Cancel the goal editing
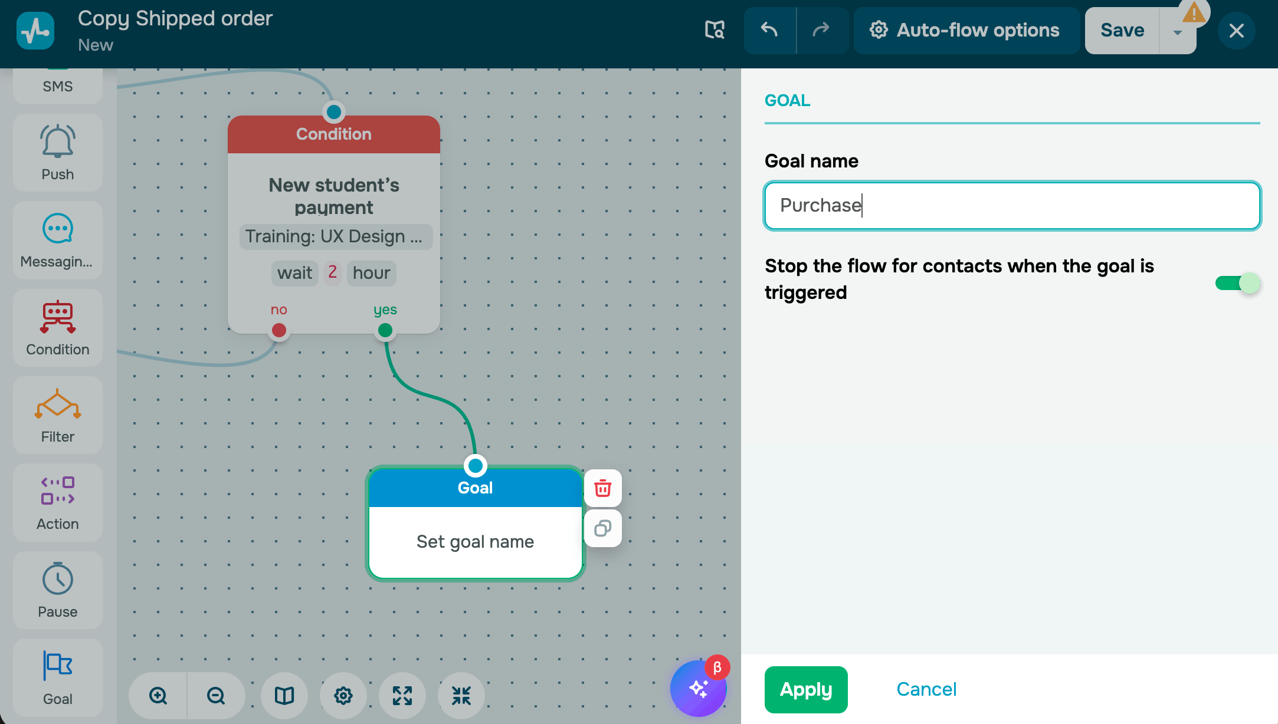Image resolution: width=1278 pixels, height=724 pixels. tap(926, 689)
